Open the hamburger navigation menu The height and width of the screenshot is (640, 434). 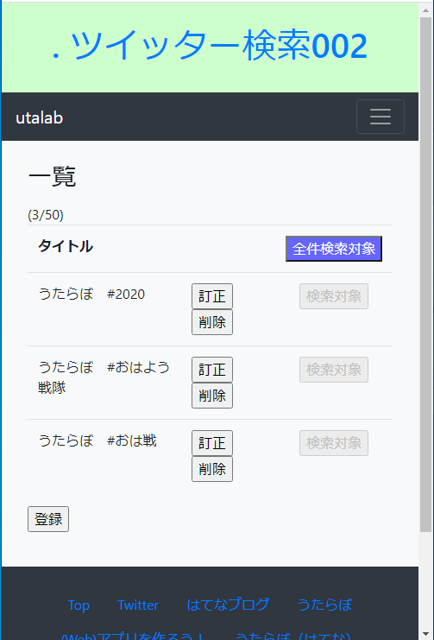pos(381,117)
